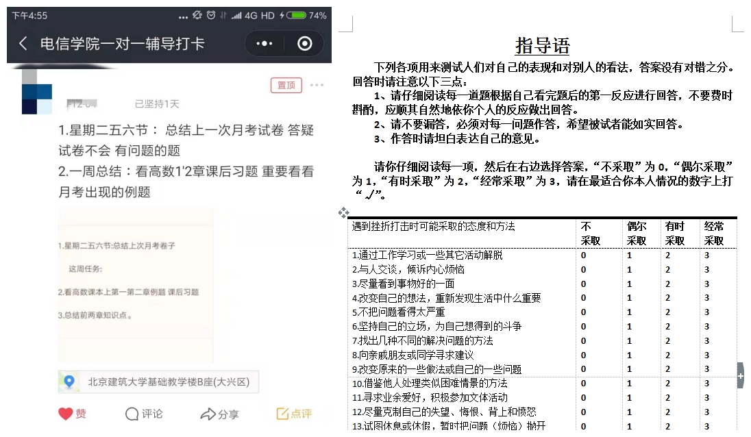This screenshot has width=751, height=437.
Task: Click the battery icon in the phone status bar
Action: point(296,15)
